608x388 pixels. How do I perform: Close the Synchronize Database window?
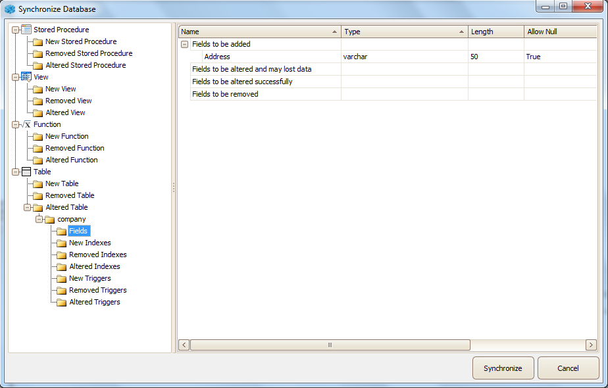point(588,6)
